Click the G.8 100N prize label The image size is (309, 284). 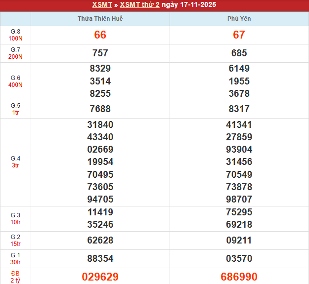(15, 35)
